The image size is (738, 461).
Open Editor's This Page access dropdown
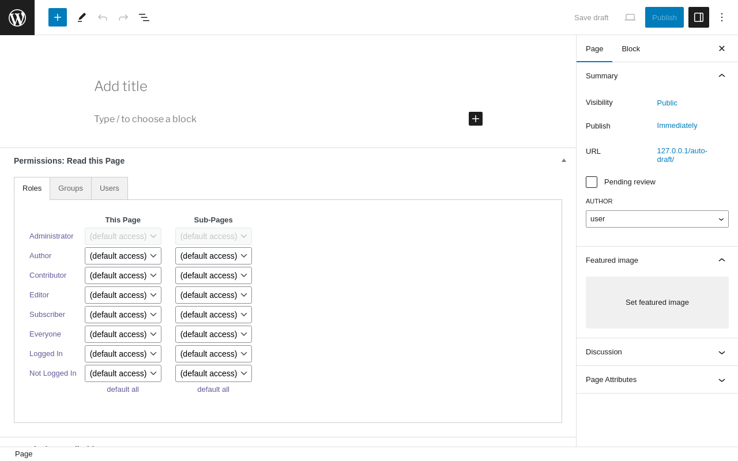[123, 295]
